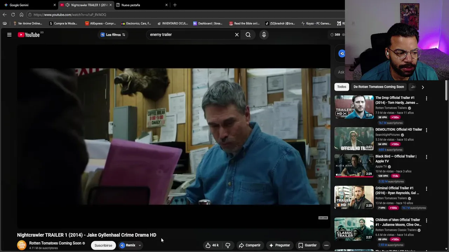Open options menu for DEMOLITION trailer
The height and width of the screenshot is (252, 449).
point(427,130)
